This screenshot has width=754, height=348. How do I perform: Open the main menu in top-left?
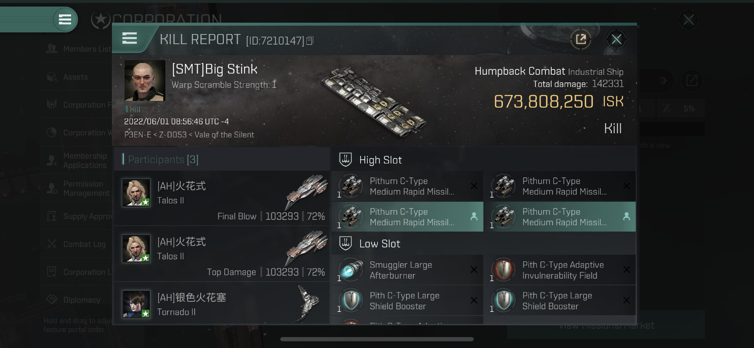pos(65,19)
